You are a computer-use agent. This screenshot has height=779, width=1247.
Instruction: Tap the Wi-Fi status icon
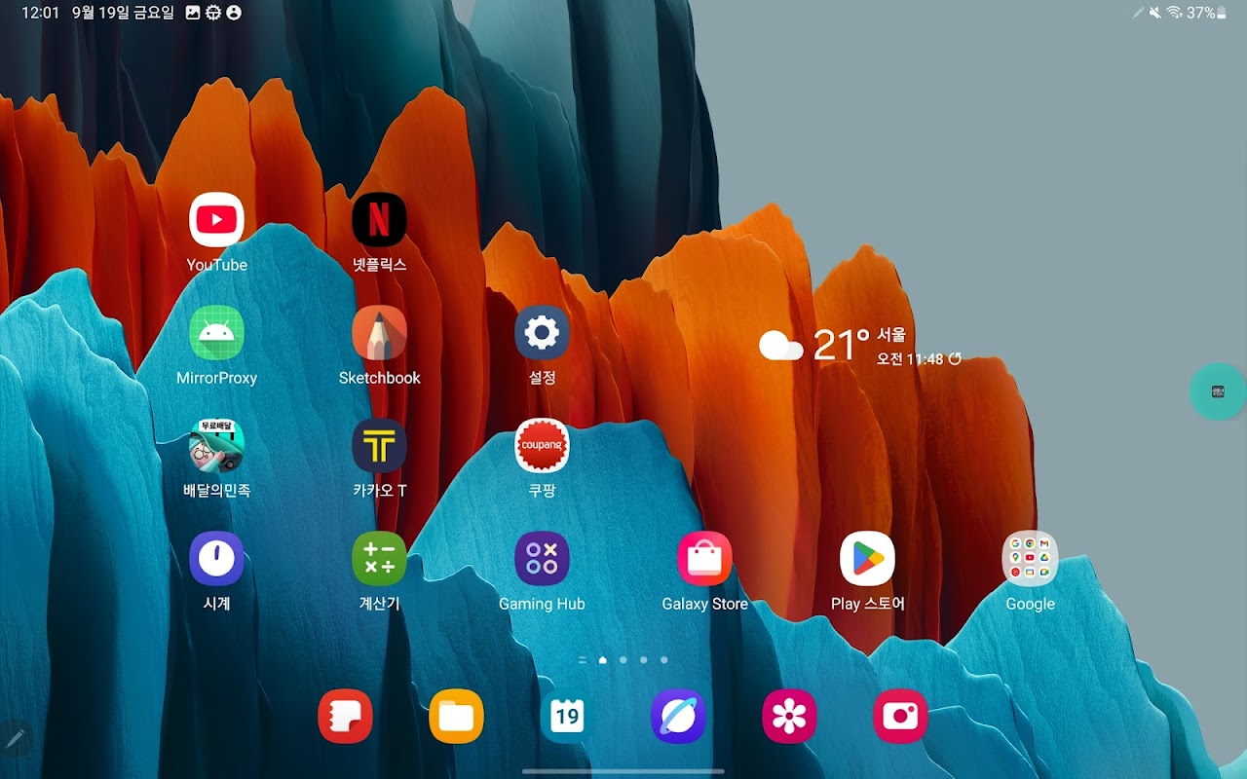tap(1174, 13)
